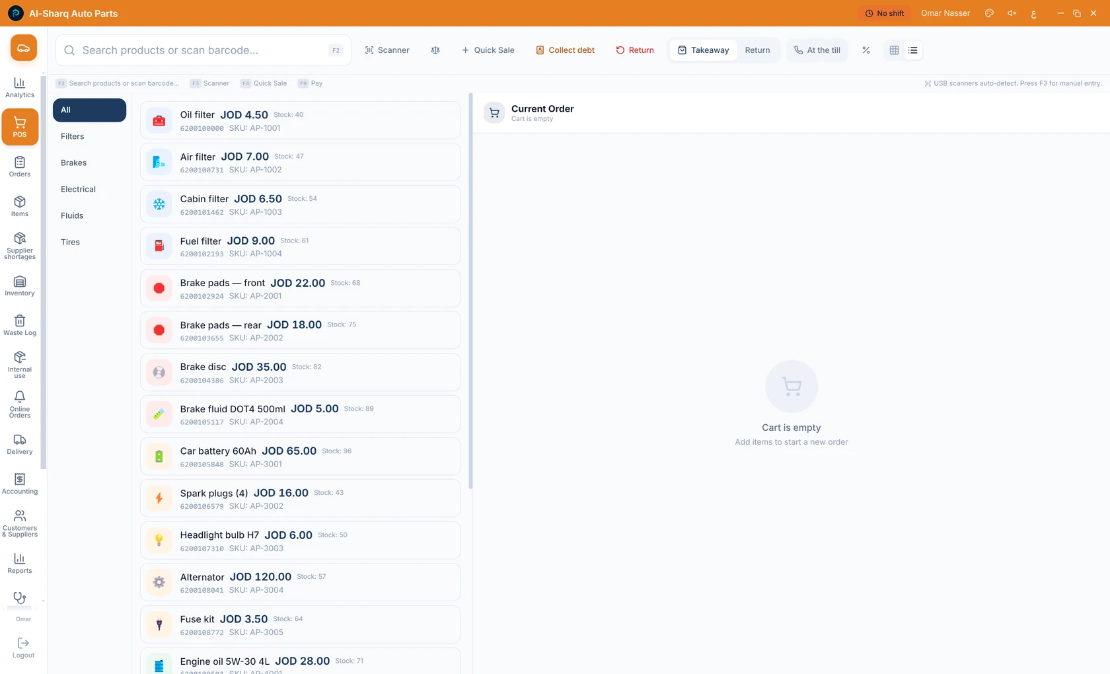Open the Delivery section
1110x674 pixels.
20,444
